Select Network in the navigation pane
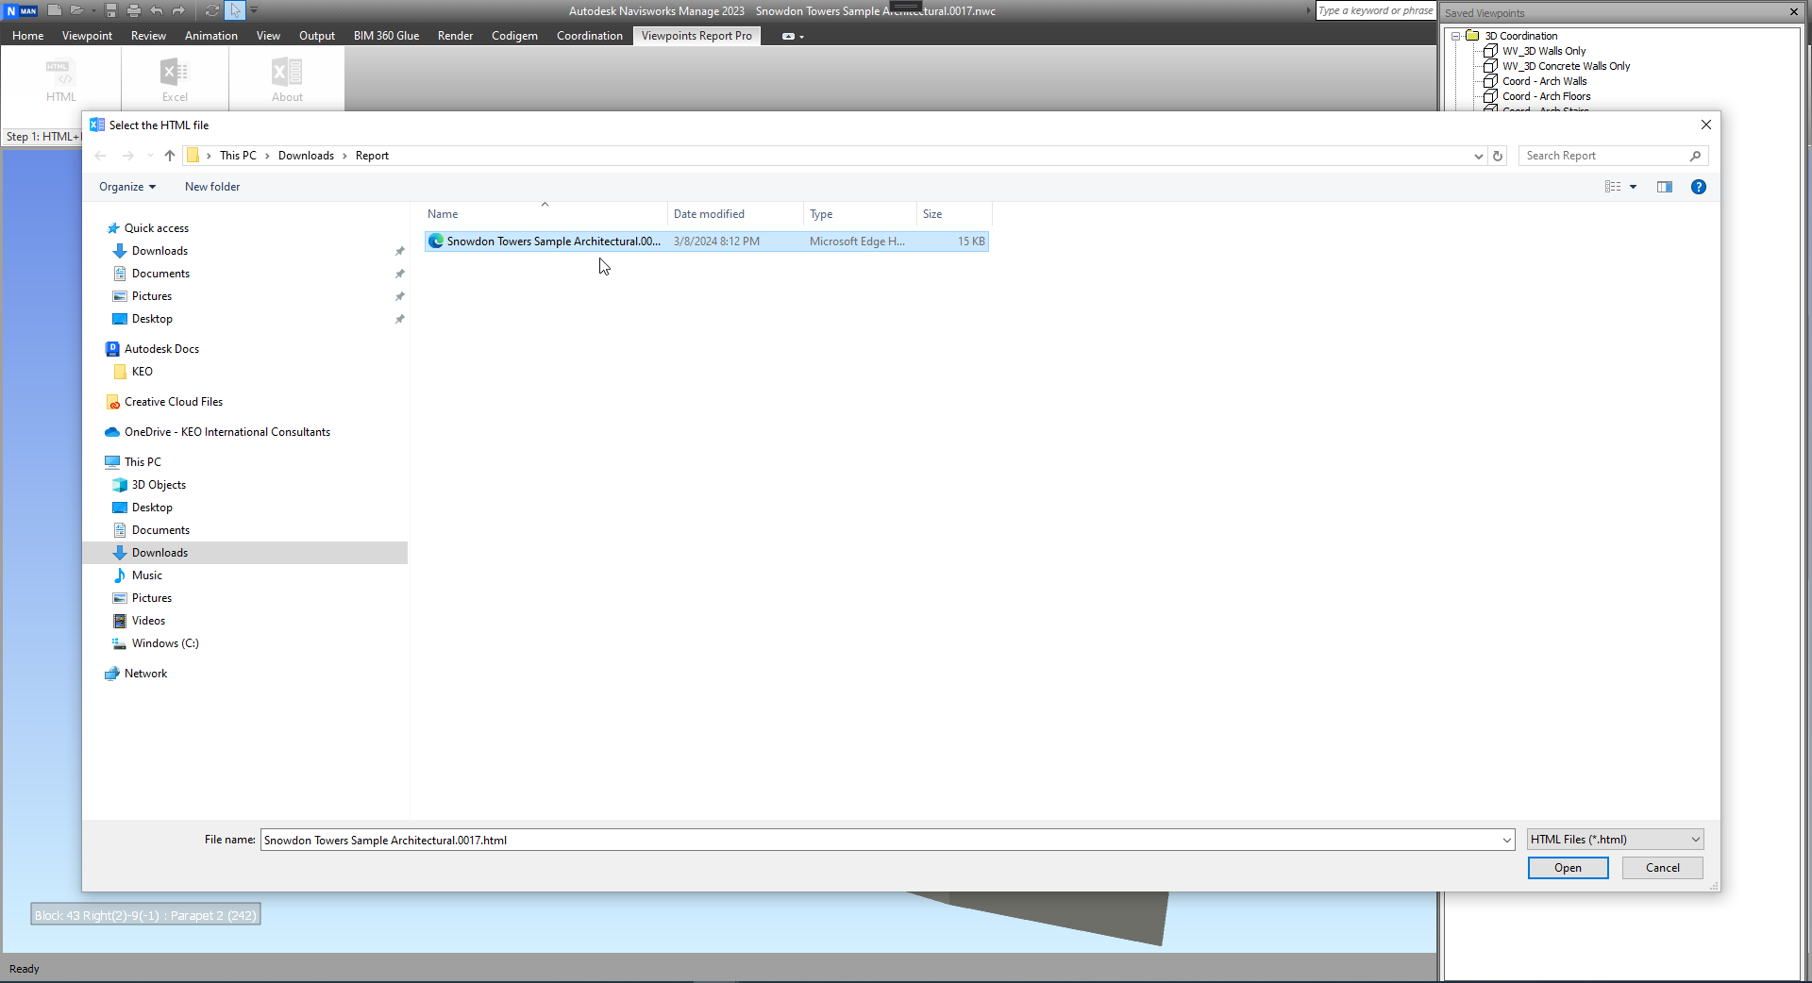 145,674
